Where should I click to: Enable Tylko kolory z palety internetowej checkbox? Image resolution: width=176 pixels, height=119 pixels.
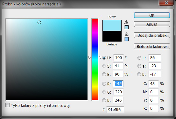(7, 105)
